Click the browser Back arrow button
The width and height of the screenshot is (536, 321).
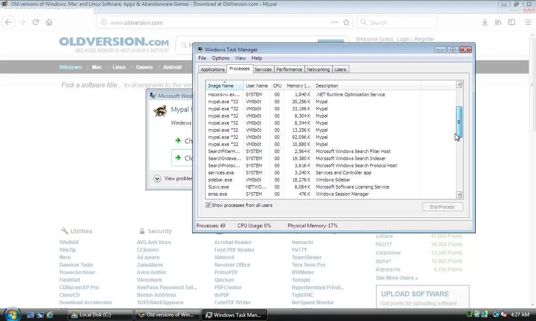click(x=8, y=23)
